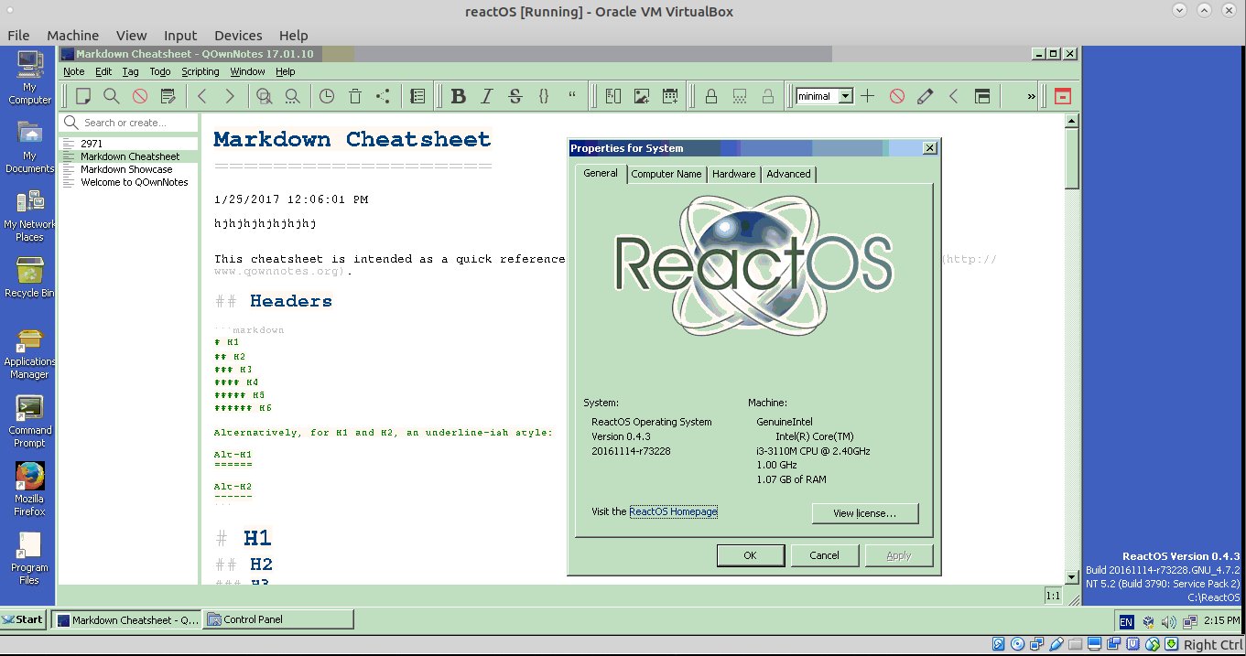The height and width of the screenshot is (656, 1246).
Task: Insert an image into the note
Action: click(x=642, y=96)
